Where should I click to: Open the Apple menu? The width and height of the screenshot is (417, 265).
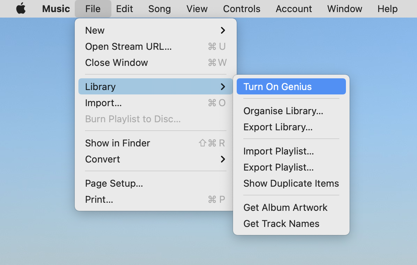click(21, 8)
